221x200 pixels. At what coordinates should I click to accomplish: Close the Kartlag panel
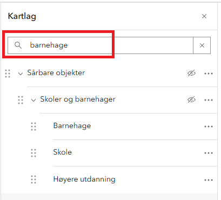point(204,16)
